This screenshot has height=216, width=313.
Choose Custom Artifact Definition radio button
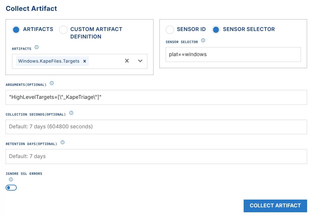click(63, 29)
